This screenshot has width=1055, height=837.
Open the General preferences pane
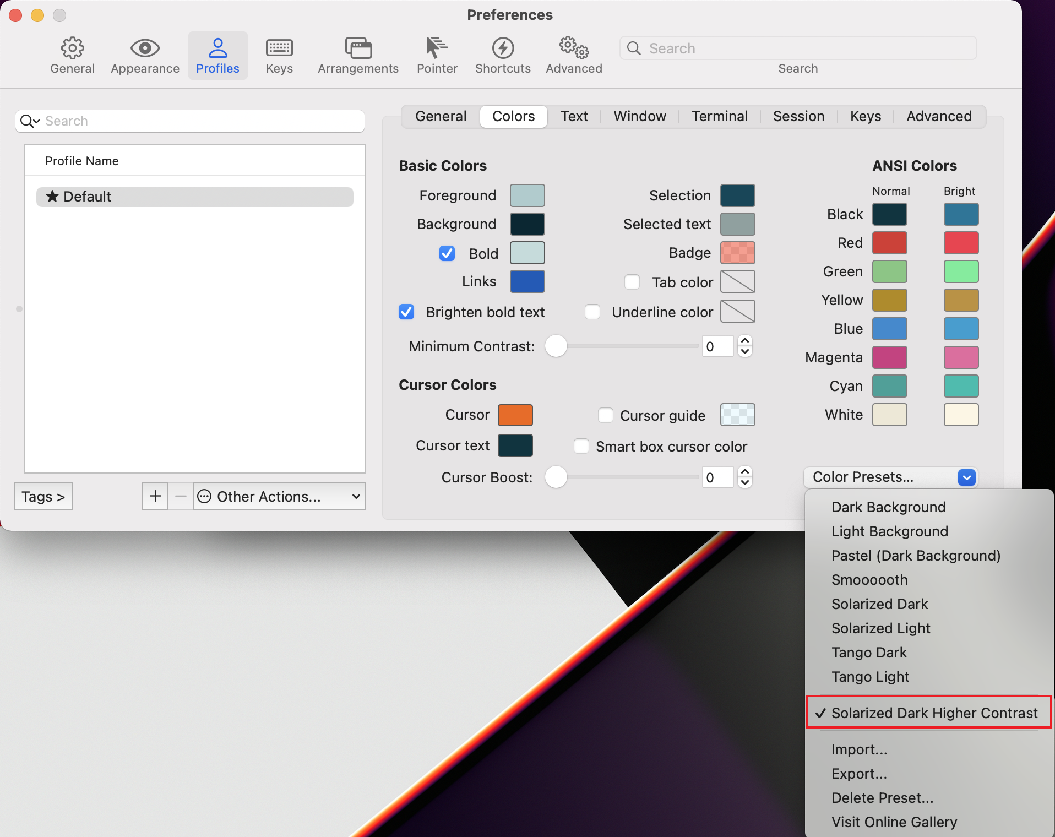click(72, 56)
